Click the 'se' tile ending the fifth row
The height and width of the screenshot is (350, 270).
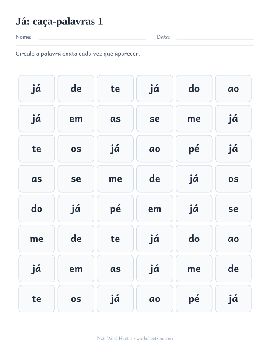[233, 209]
